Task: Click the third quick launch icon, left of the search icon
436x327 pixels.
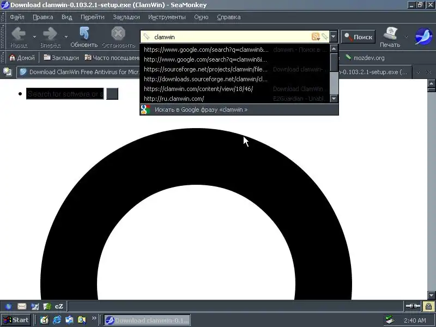Action: pyautogui.click(x=69, y=320)
